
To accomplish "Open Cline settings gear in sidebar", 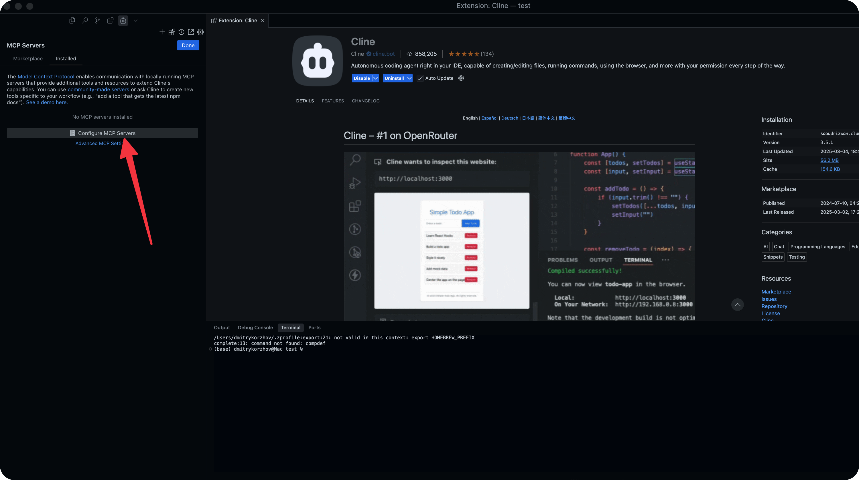I will 200,32.
